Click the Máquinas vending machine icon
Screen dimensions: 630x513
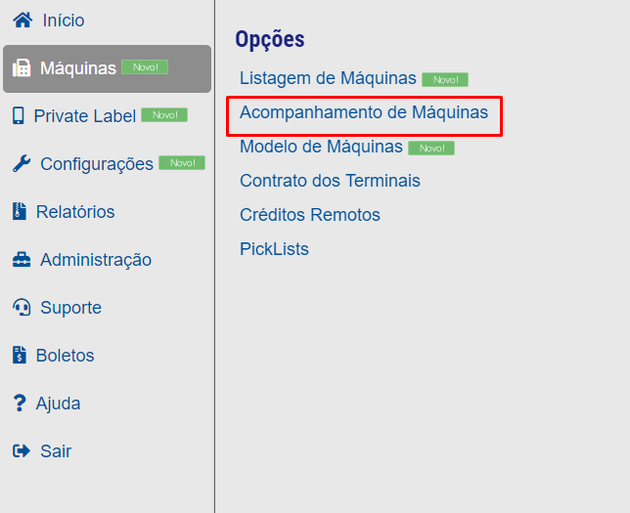click(x=22, y=67)
